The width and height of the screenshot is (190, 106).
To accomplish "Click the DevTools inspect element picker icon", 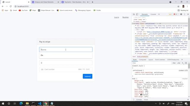I will [134, 14].
